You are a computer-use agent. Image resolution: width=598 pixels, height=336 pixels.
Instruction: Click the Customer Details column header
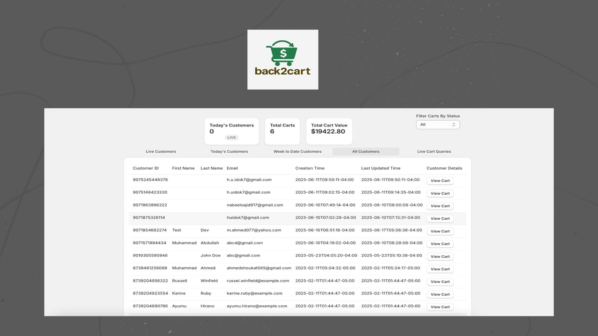point(444,168)
